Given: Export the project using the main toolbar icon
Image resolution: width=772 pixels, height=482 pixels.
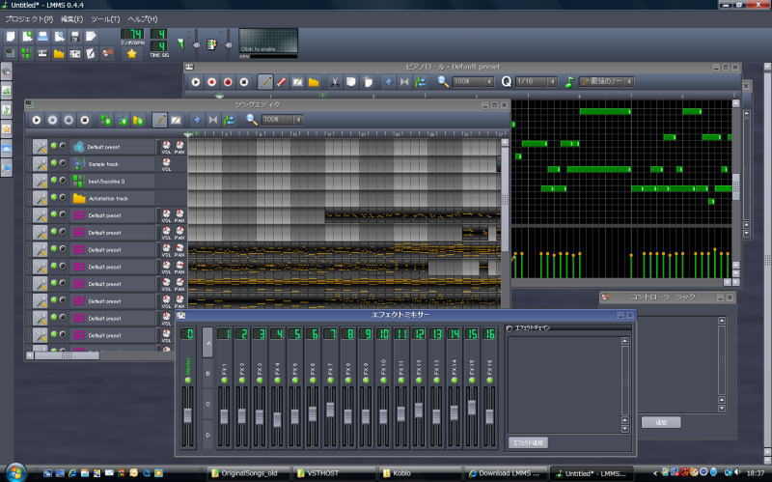Looking at the screenshot, I should pyautogui.click(x=92, y=37).
